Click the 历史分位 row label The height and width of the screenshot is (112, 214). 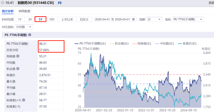coord(12,50)
